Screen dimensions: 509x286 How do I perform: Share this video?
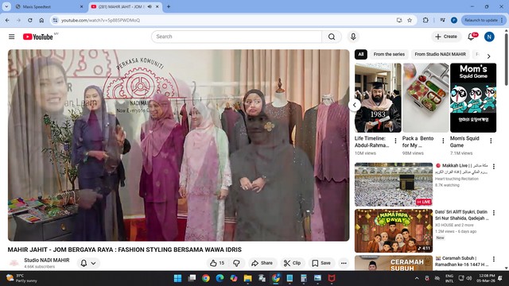click(x=262, y=263)
